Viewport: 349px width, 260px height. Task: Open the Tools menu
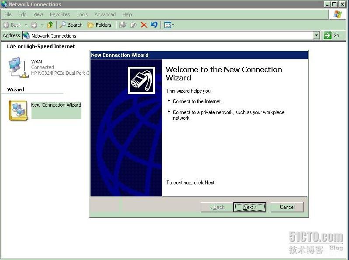pos(82,14)
